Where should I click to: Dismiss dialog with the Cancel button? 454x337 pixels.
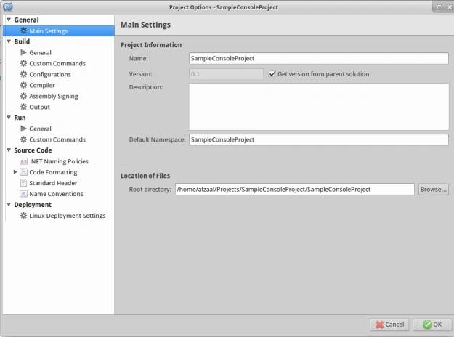tap(389, 325)
